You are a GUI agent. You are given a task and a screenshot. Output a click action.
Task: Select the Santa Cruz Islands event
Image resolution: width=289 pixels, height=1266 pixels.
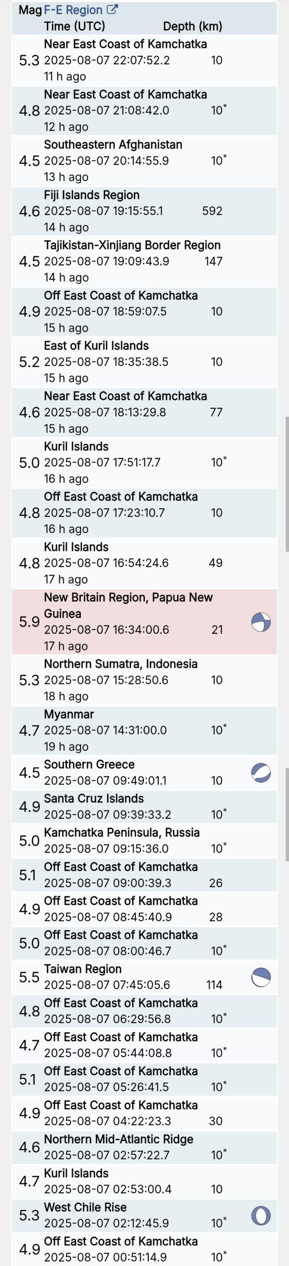pyautogui.click(x=144, y=807)
